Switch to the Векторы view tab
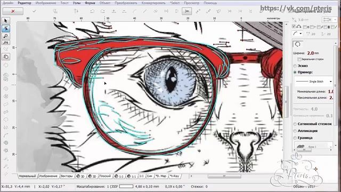The width and height of the screenshot is (341, 192). [x=67, y=176]
